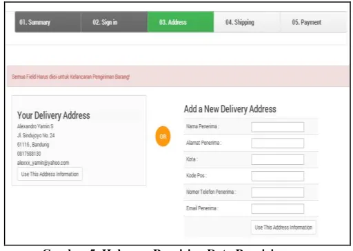
Task: Click the 'Kode Pos :' label
Action: (x=196, y=176)
